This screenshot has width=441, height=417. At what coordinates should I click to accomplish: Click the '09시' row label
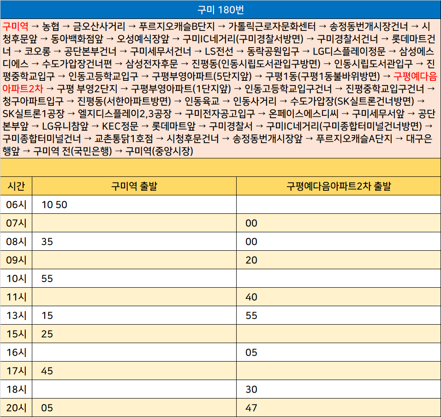[x=16, y=260]
